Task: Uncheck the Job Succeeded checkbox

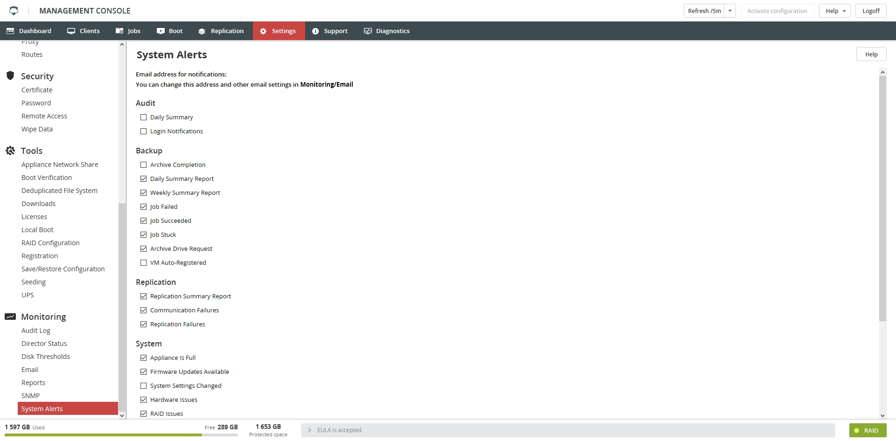Action: (x=143, y=220)
